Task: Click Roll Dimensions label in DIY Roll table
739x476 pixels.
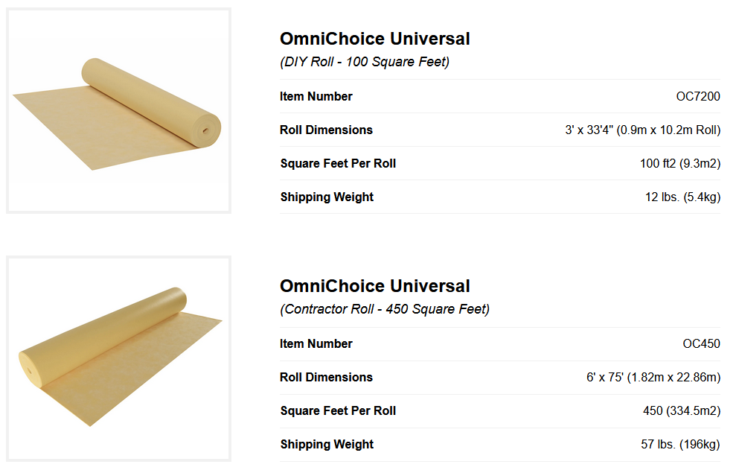Action: [x=326, y=130]
